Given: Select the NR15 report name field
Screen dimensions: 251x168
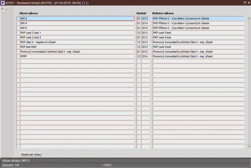Looking at the screenshot, I should pyautogui.click(x=77, y=28).
